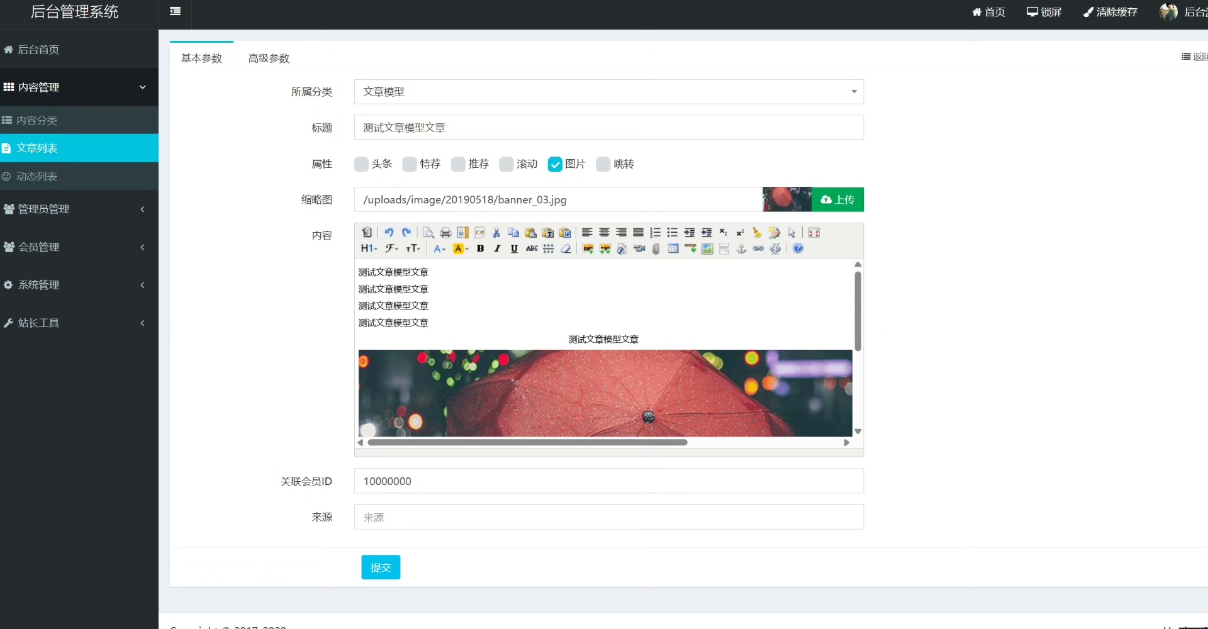Switch to the 基本参数 tab

pos(201,58)
